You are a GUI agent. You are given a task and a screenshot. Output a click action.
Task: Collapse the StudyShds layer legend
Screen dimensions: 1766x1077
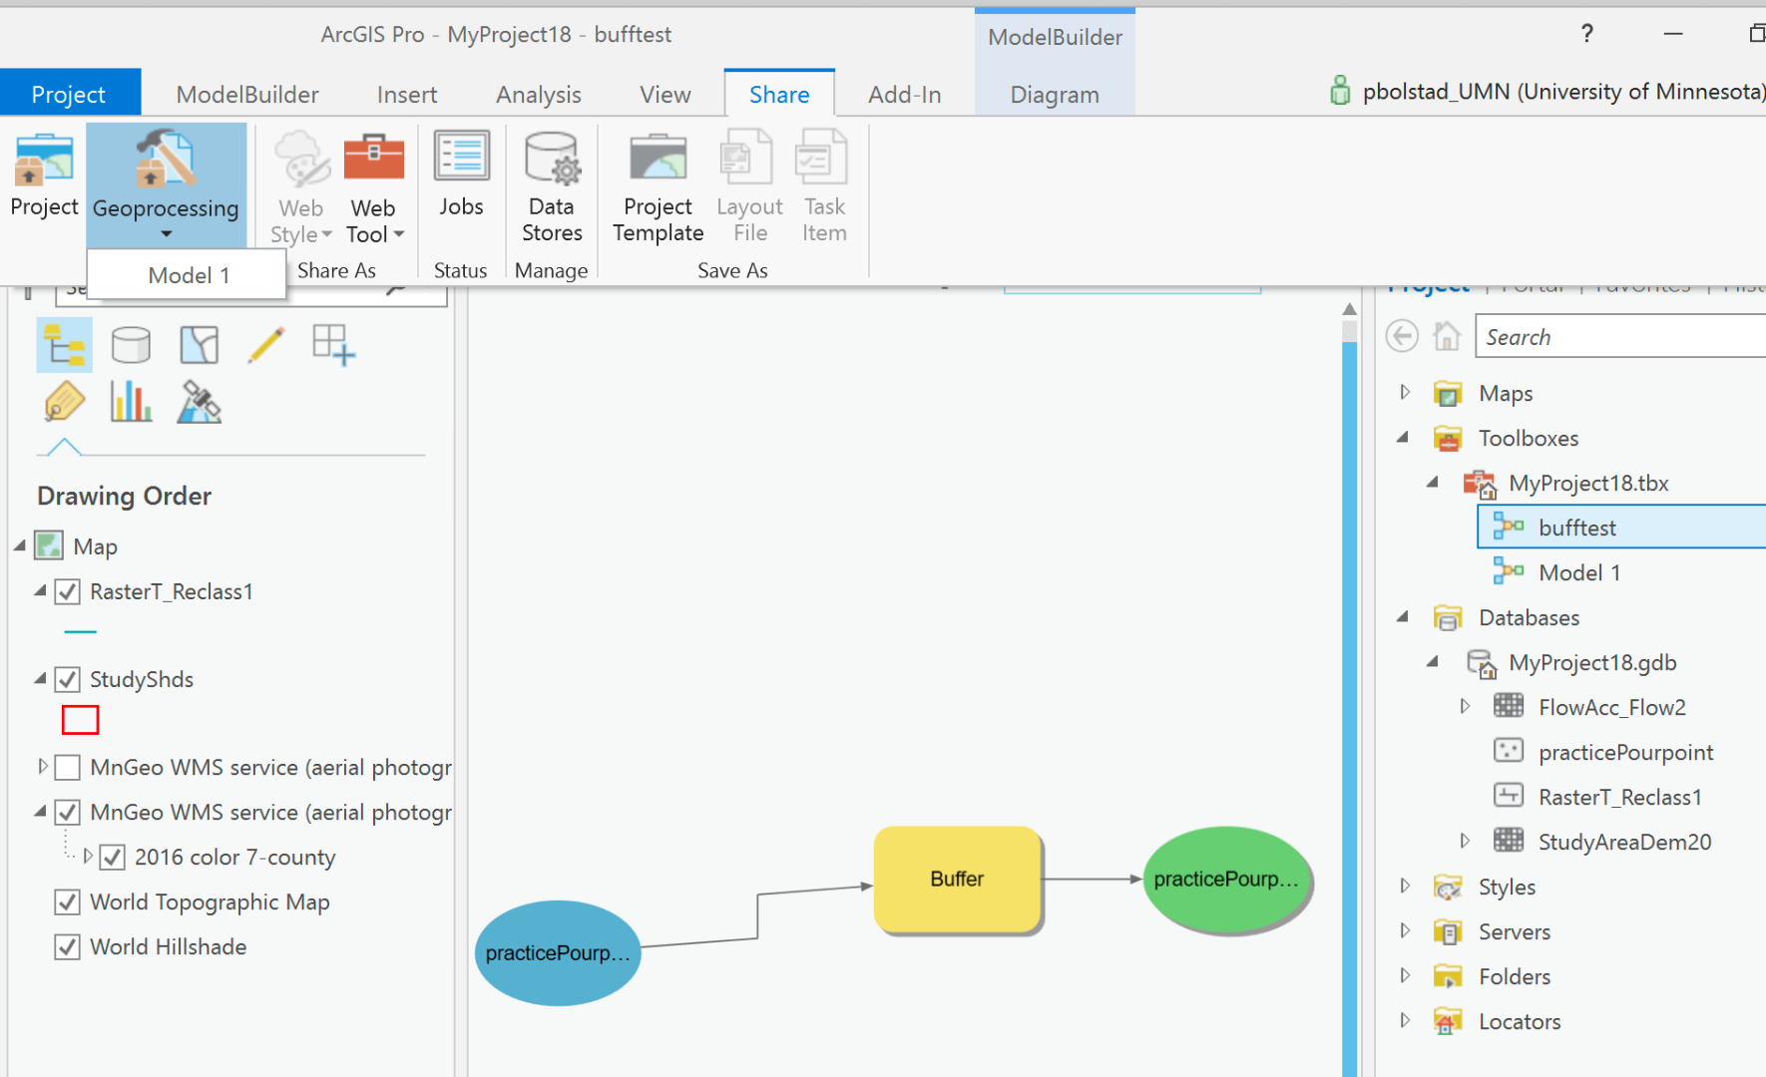coord(40,678)
